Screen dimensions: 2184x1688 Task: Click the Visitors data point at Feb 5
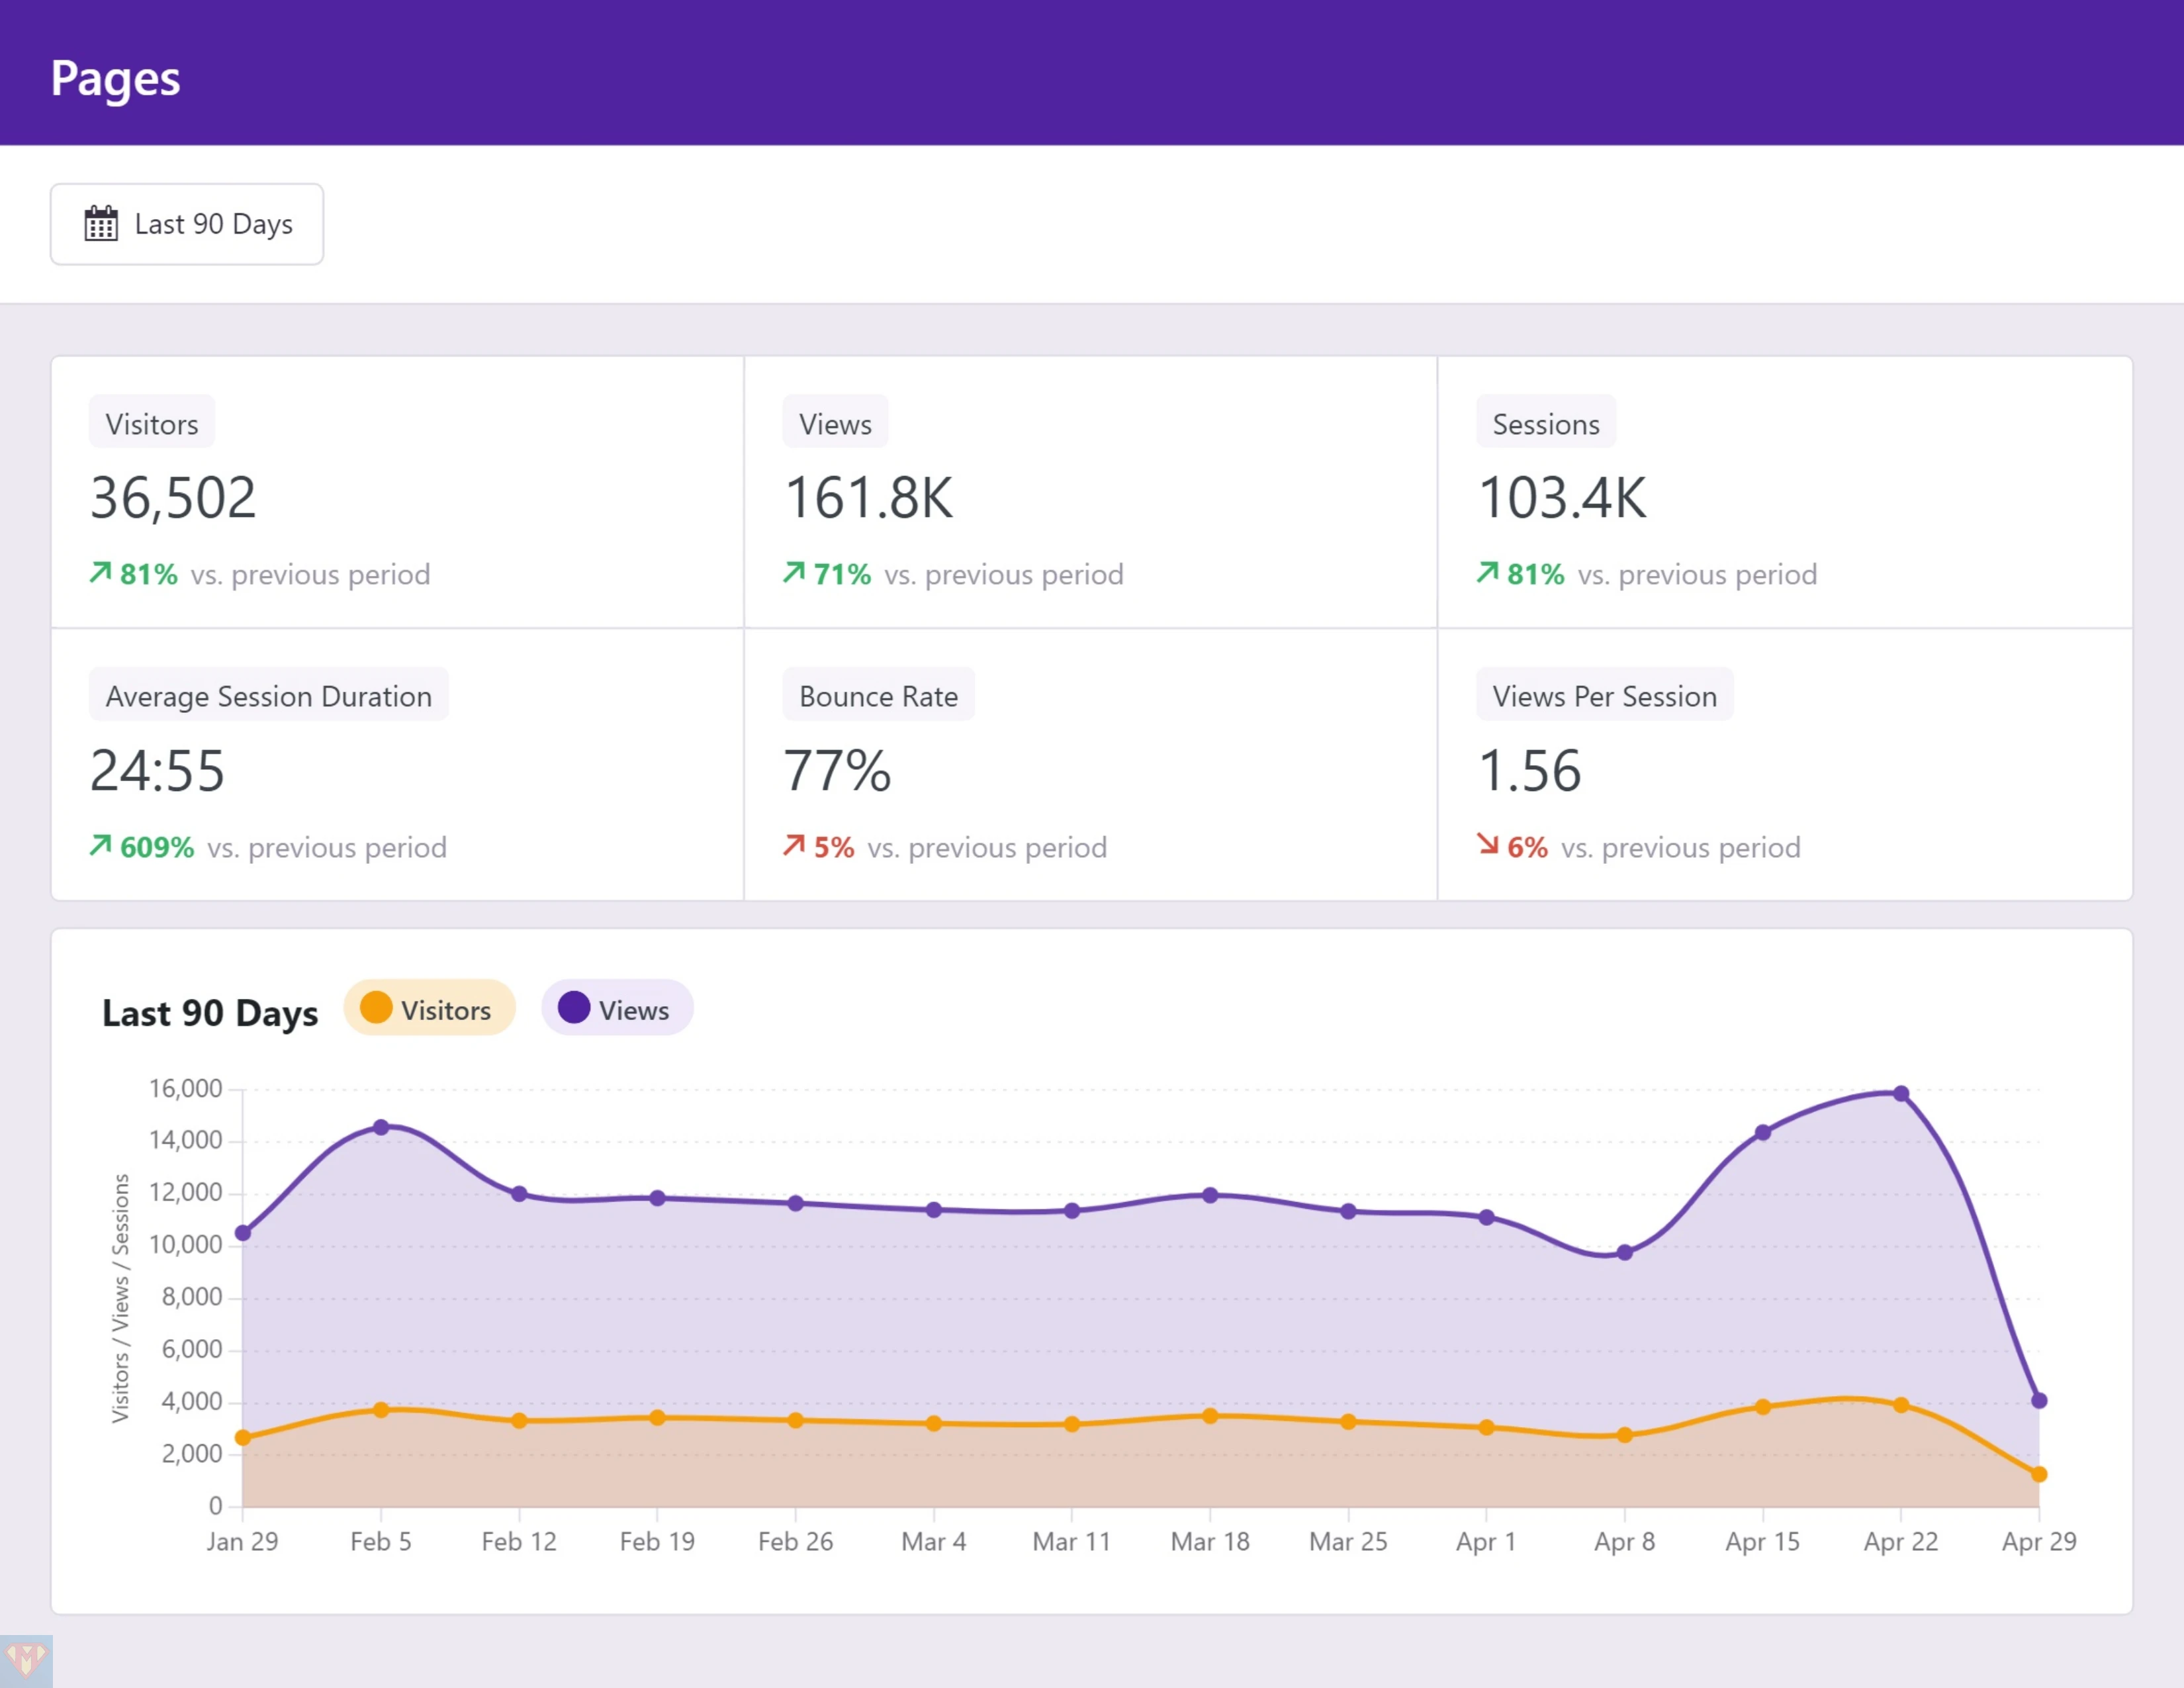coord(381,1410)
